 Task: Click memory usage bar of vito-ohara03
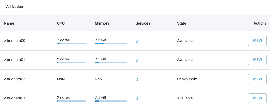coord(111,101)
